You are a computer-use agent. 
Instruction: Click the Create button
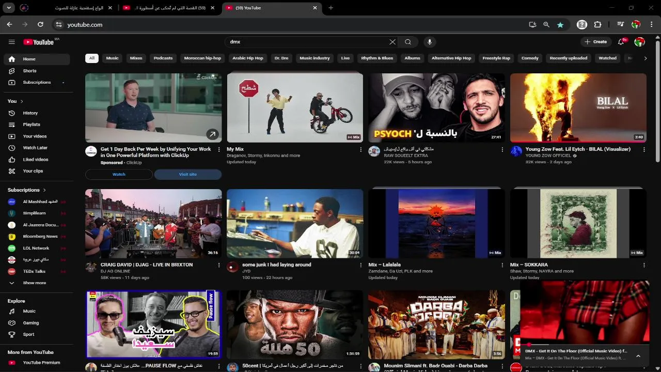click(596, 42)
